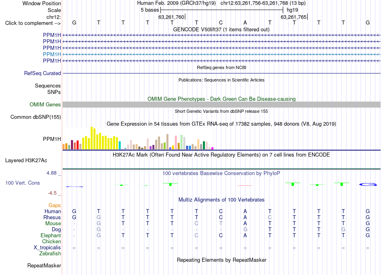
Task: Click the gray OMIM Genes track bar
Action: [222, 104]
